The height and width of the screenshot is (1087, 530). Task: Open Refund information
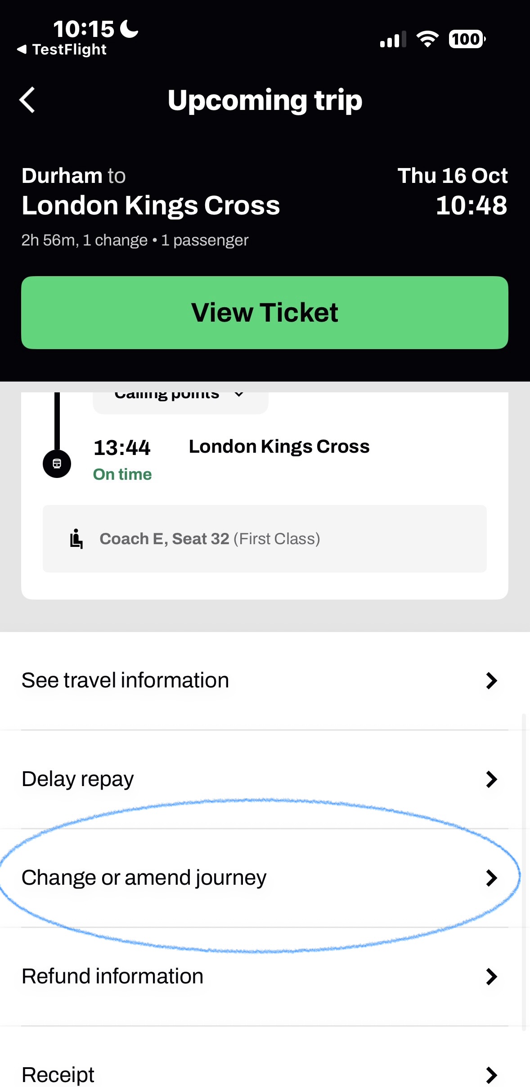point(112,976)
